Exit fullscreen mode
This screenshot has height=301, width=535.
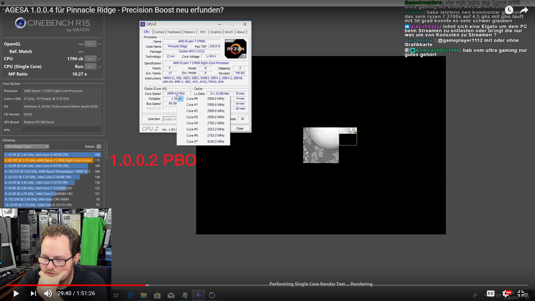click(521, 293)
